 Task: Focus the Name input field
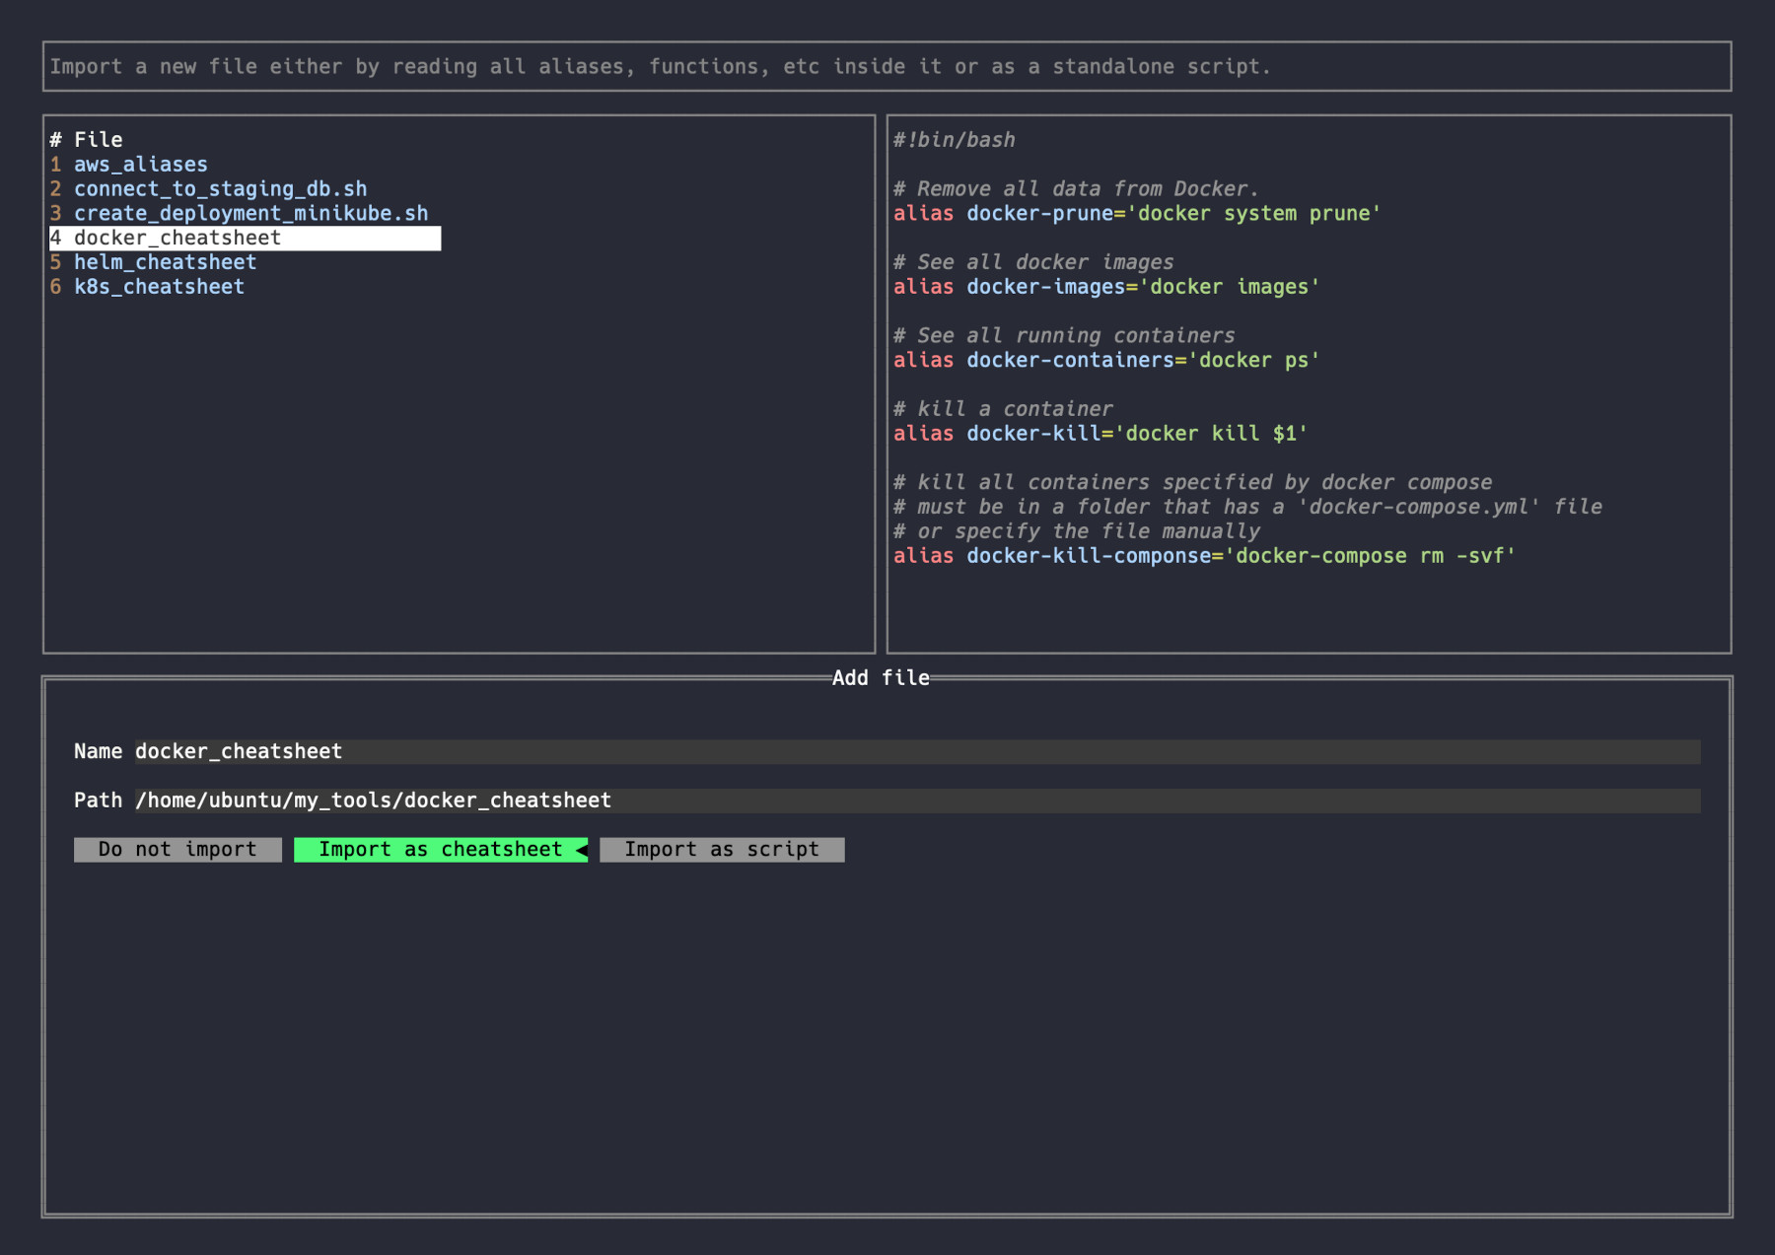click(x=916, y=752)
